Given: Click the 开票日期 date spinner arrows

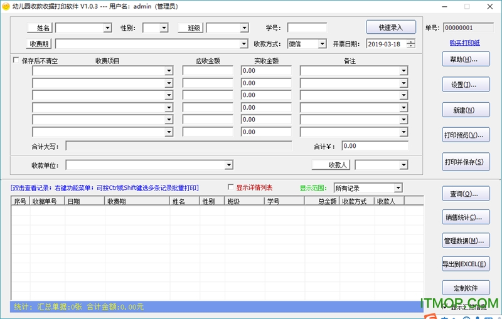Looking at the screenshot, I should (x=410, y=44).
